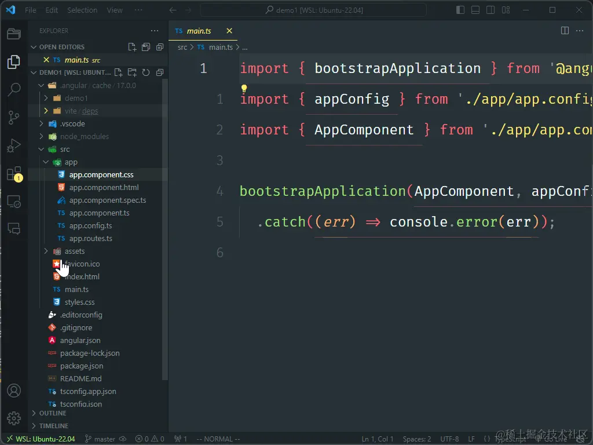Open the Source Control view
The height and width of the screenshot is (445, 593).
14,117
